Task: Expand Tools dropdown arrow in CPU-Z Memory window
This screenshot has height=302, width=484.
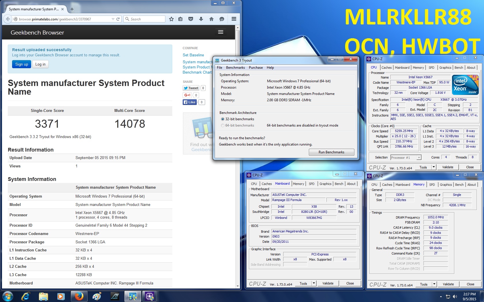Action: click(x=434, y=284)
